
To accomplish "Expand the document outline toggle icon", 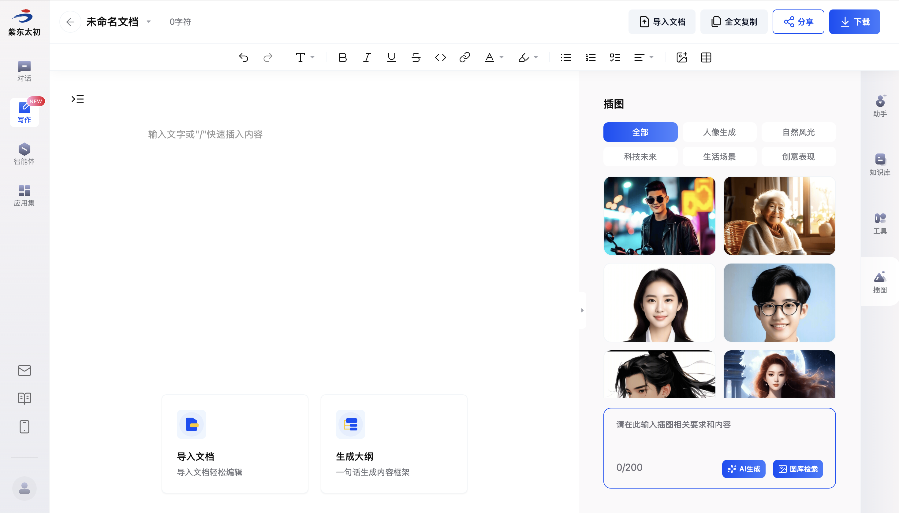I will tap(77, 99).
